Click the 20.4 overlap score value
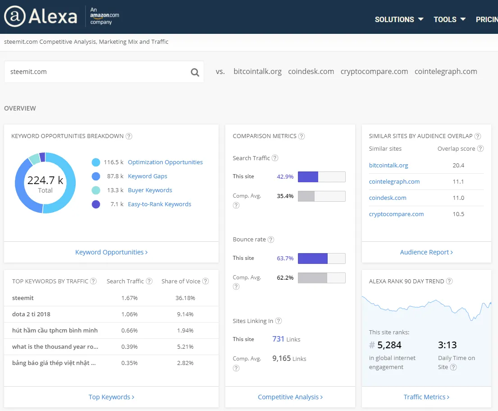The image size is (498, 411). point(458,165)
